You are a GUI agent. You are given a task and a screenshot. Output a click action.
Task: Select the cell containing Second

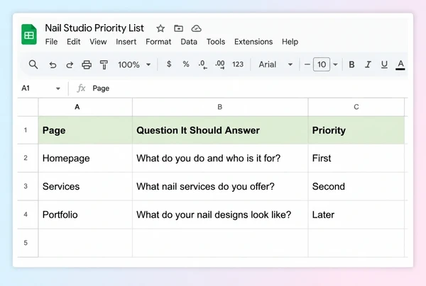(356, 186)
